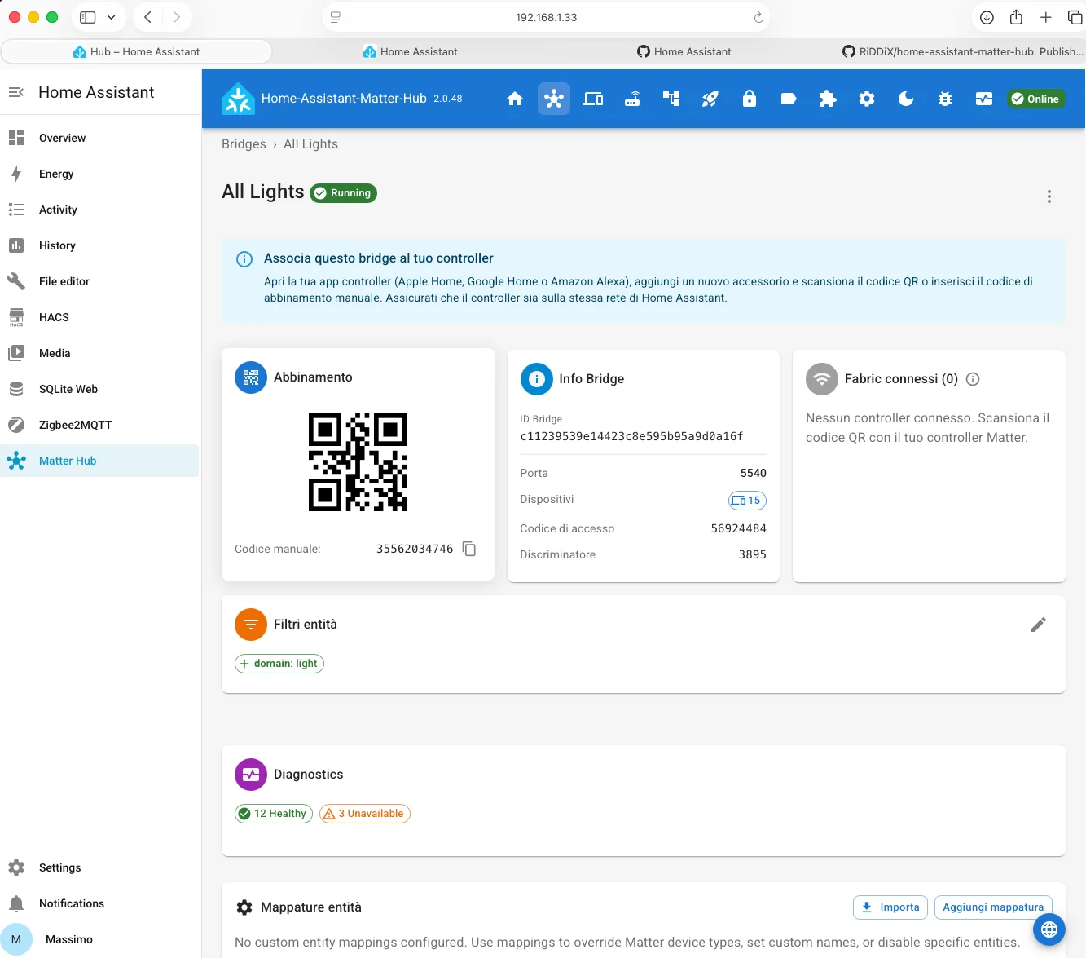Viewport: 1086px width, 958px height.
Task: Open Overview in the sidebar
Action: click(x=99, y=138)
